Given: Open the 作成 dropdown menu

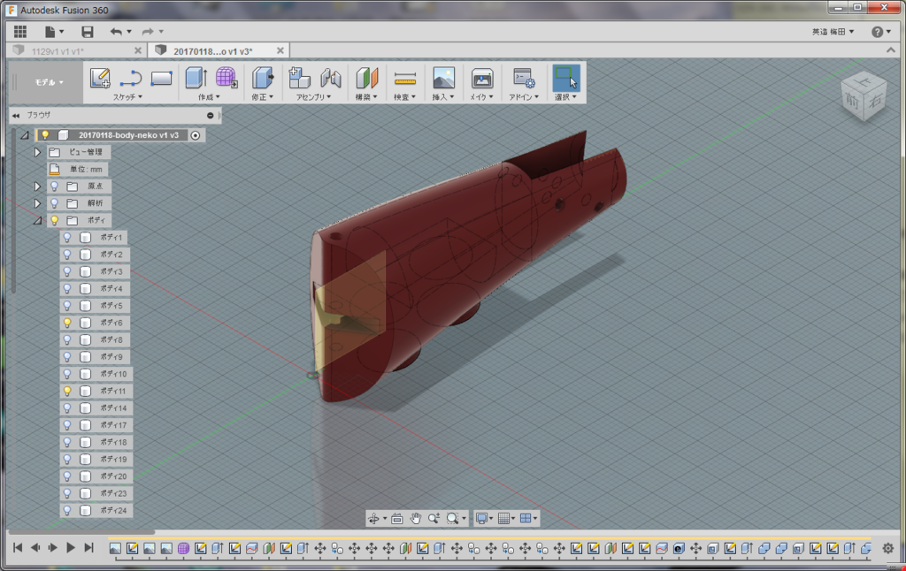Looking at the screenshot, I should tap(209, 97).
